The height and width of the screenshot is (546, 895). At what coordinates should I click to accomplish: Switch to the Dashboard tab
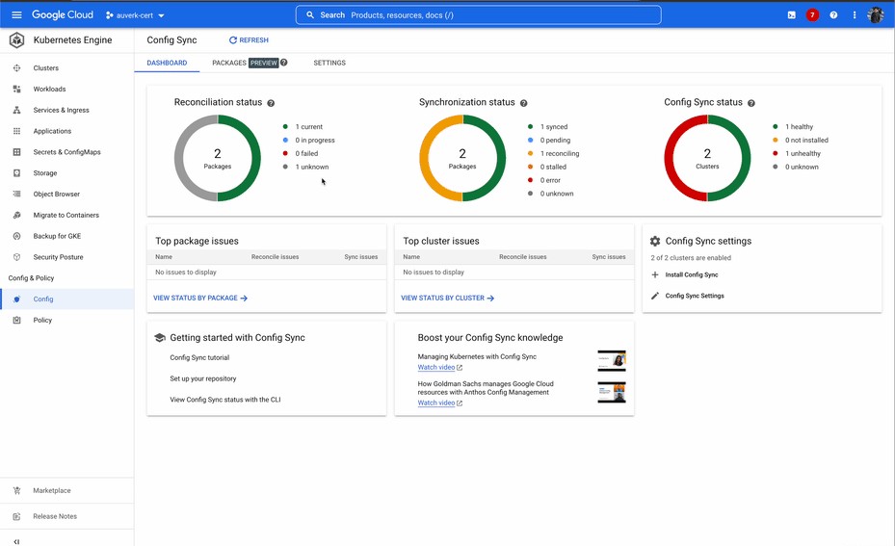click(x=167, y=63)
